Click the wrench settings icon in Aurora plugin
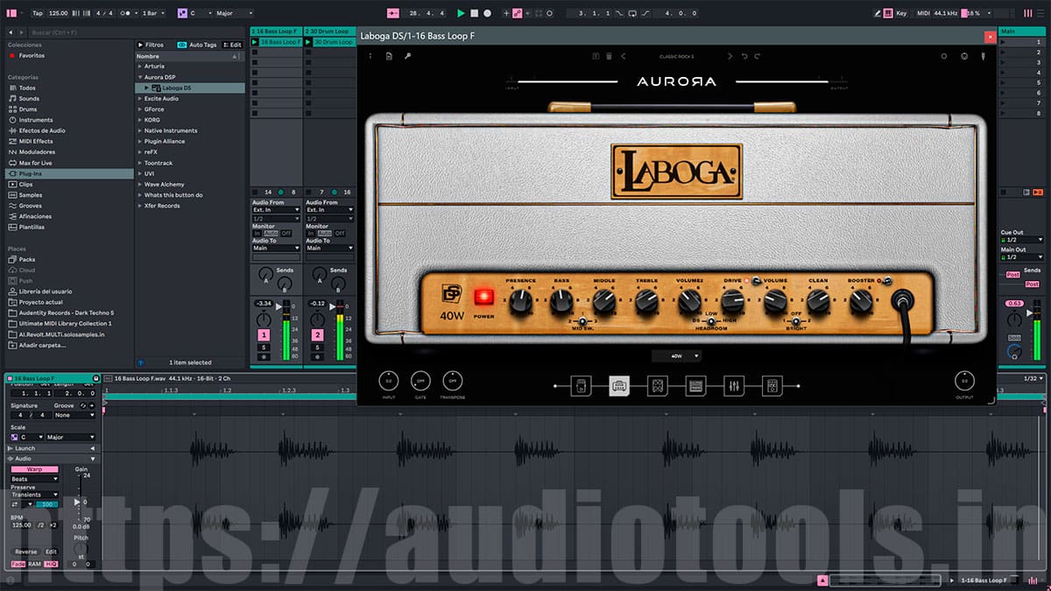1051x591 pixels. pos(407,56)
